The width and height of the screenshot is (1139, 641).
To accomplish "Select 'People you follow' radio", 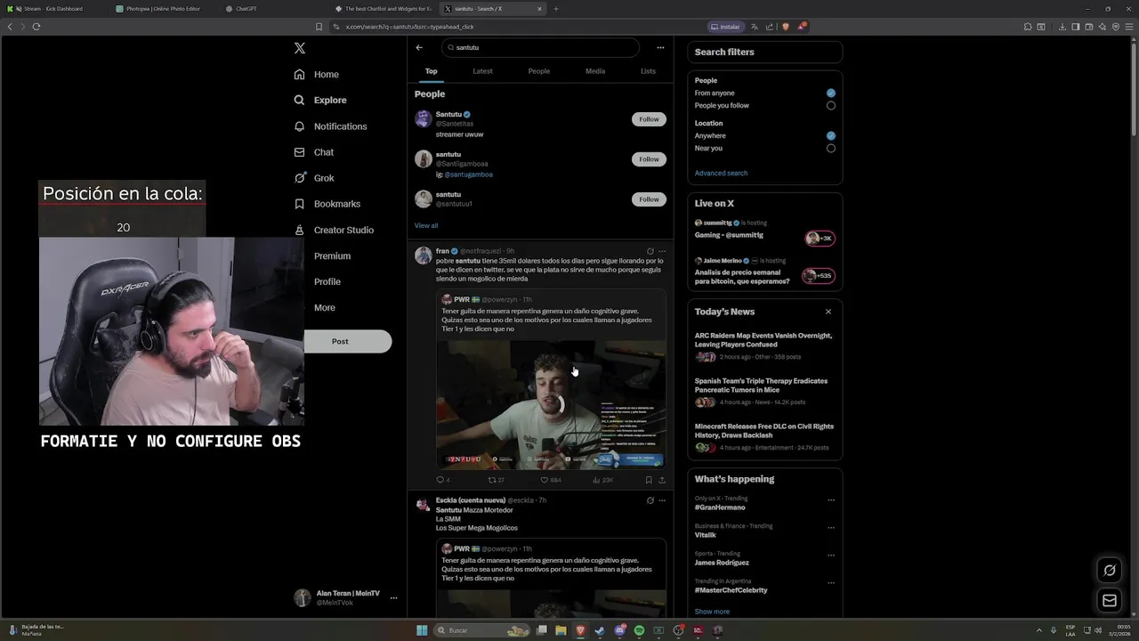I will click(830, 105).
